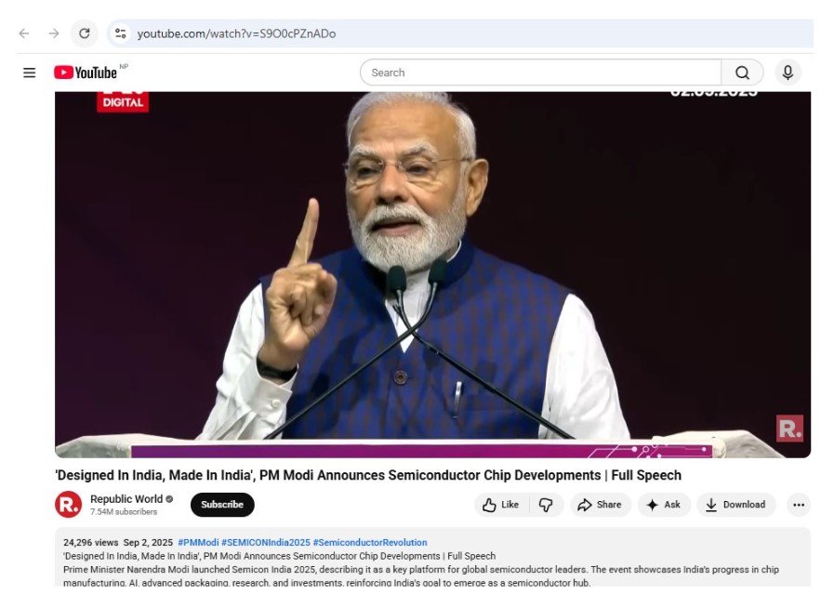Screen dimensions: 821x607
Task: Click the YouTube logo
Action: coord(86,73)
